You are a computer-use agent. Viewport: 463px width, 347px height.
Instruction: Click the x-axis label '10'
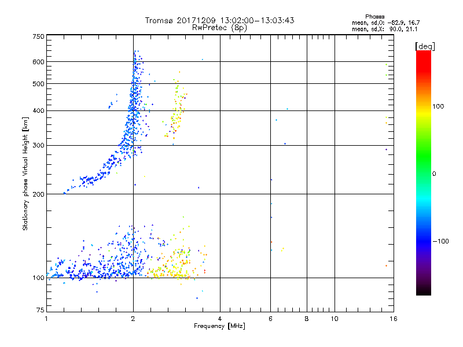tap(335, 319)
